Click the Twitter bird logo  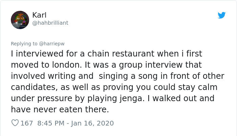(222, 15)
